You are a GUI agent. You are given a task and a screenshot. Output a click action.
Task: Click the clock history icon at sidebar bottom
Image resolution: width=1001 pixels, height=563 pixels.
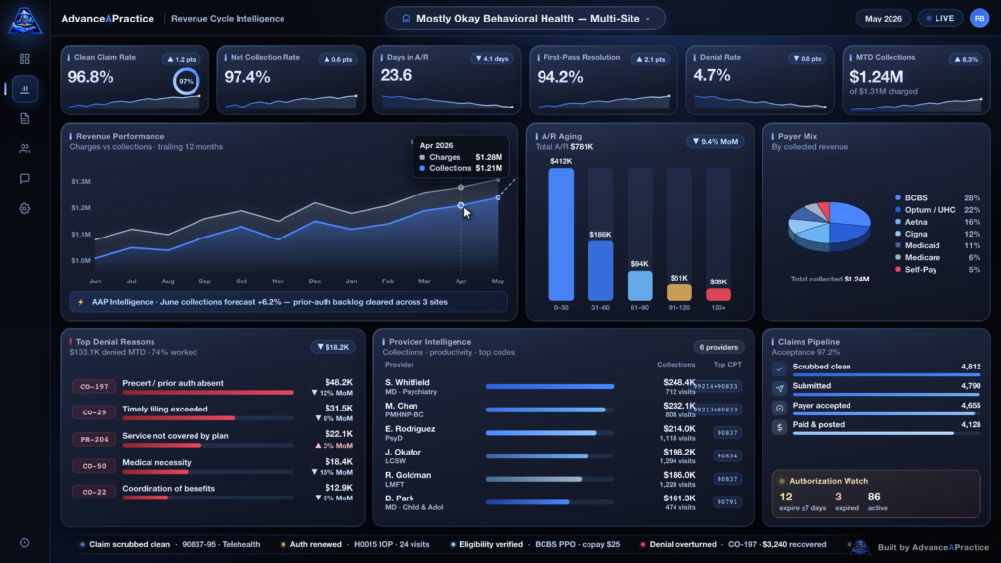click(x=24, y=542)
